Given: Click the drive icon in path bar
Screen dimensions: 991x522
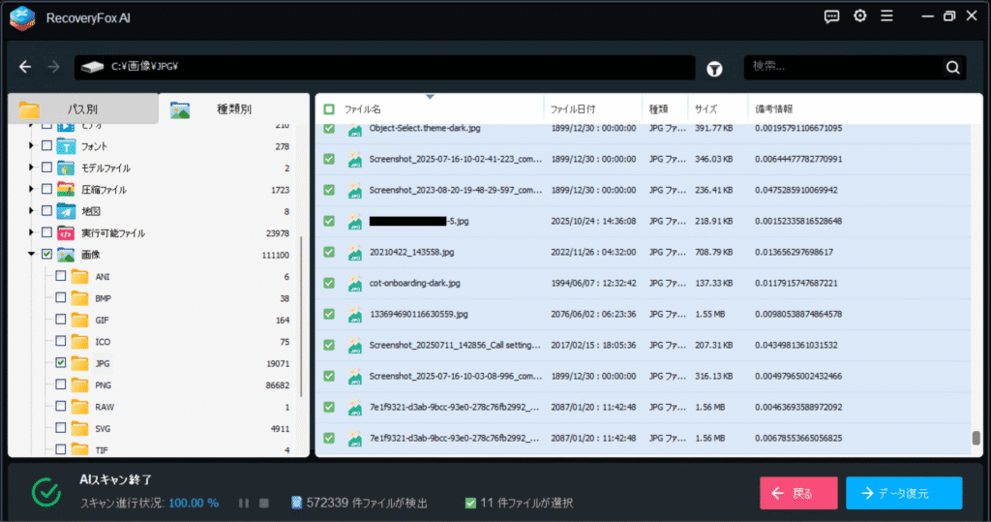Looking at the screenshot, I should click(x=92, y=67).
